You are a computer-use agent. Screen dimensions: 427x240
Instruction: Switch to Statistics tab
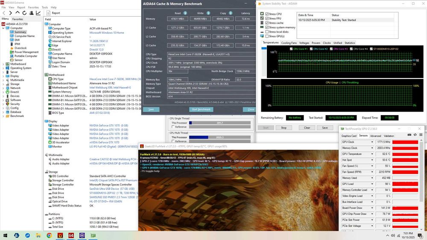350,43
